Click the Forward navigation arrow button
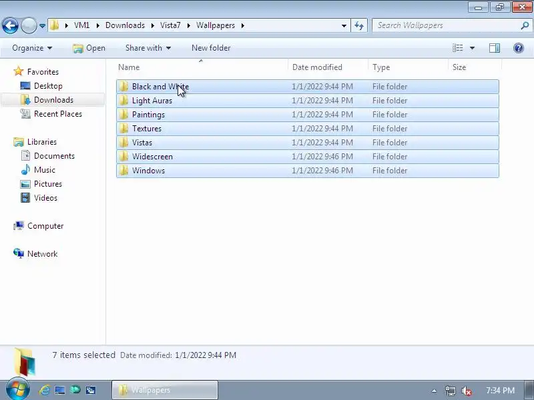Viewport: 534px width, 400px height. pos(29,25)
